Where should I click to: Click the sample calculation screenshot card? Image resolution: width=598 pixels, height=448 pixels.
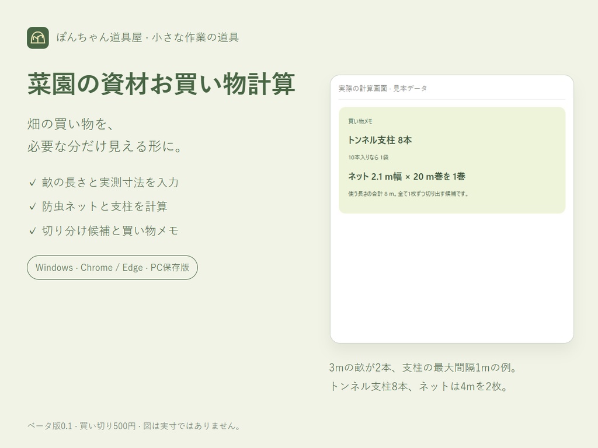coord(452,209)
